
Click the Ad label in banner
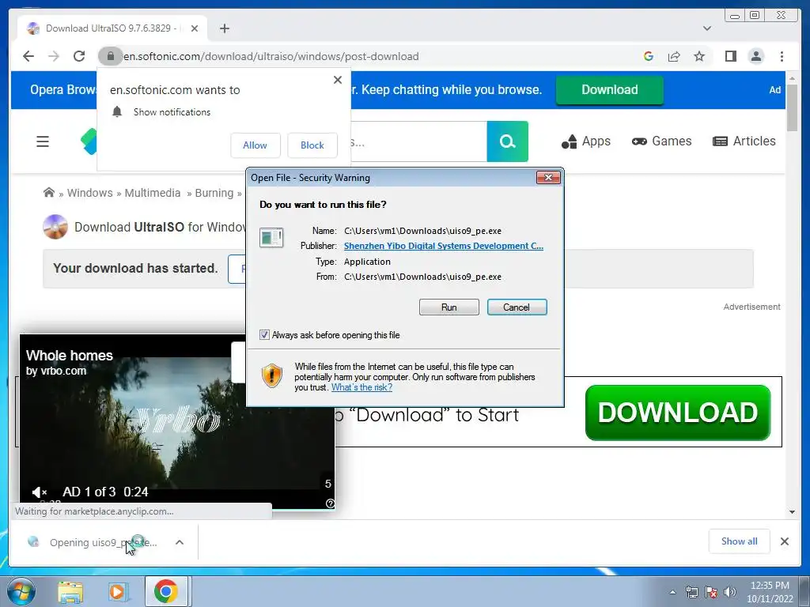pyautogui.click(x=775, y=90)
